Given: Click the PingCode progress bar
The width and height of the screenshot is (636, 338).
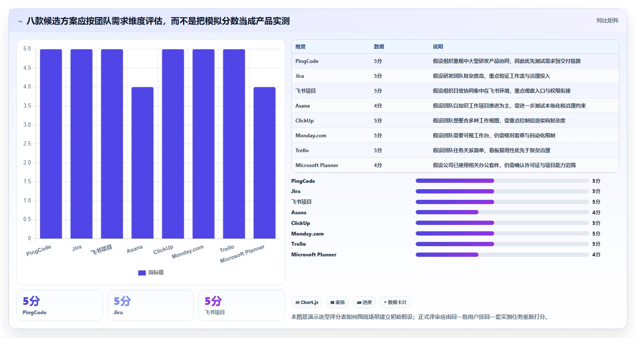Looking at the screenshot, I should tap(502, 181).
